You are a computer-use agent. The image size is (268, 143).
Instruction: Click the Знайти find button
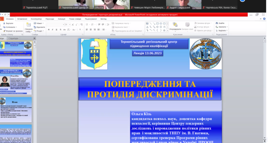click(220, 23)
